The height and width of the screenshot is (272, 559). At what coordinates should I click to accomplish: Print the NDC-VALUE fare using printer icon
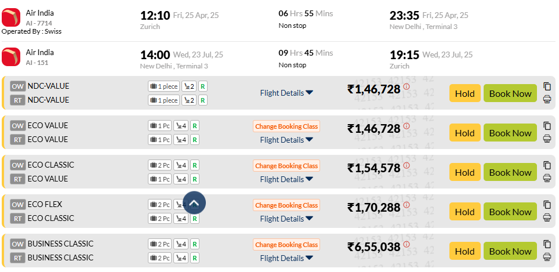[547, 99]
